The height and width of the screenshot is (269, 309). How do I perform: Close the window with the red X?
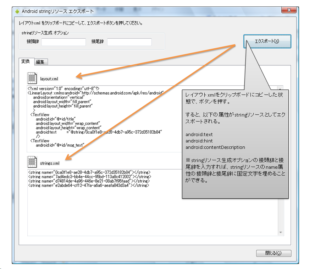(x=289, y=10)
